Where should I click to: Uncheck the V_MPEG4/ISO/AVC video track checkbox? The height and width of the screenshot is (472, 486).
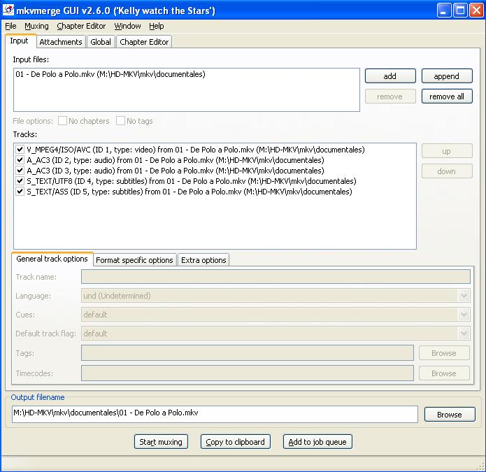point(20,150)
